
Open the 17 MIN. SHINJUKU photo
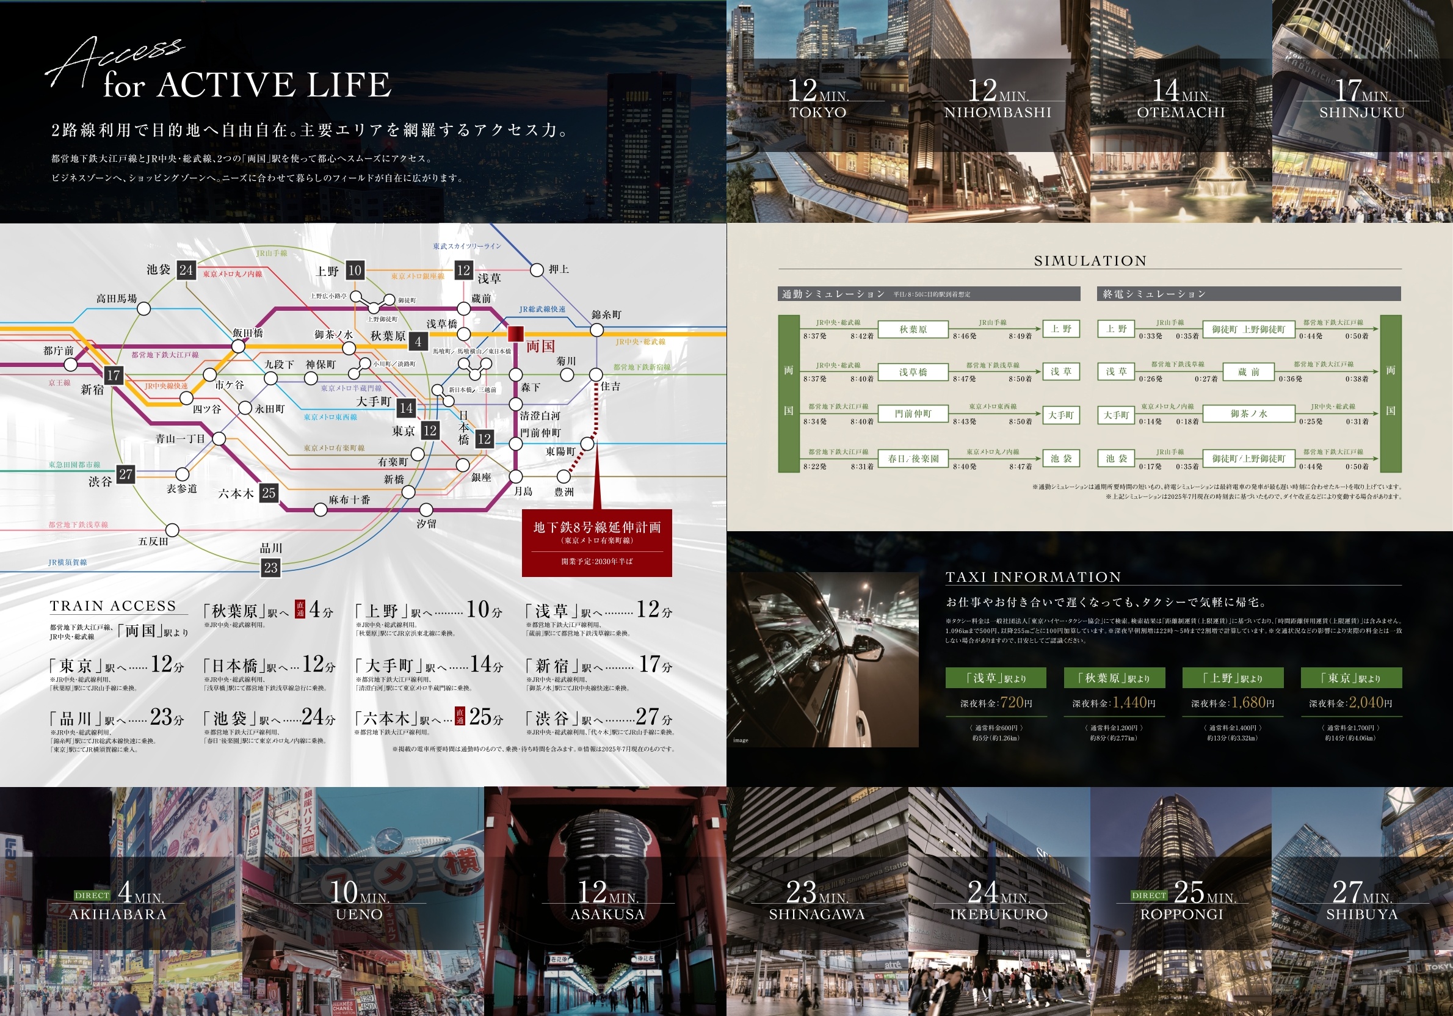tap(1362, 111)
